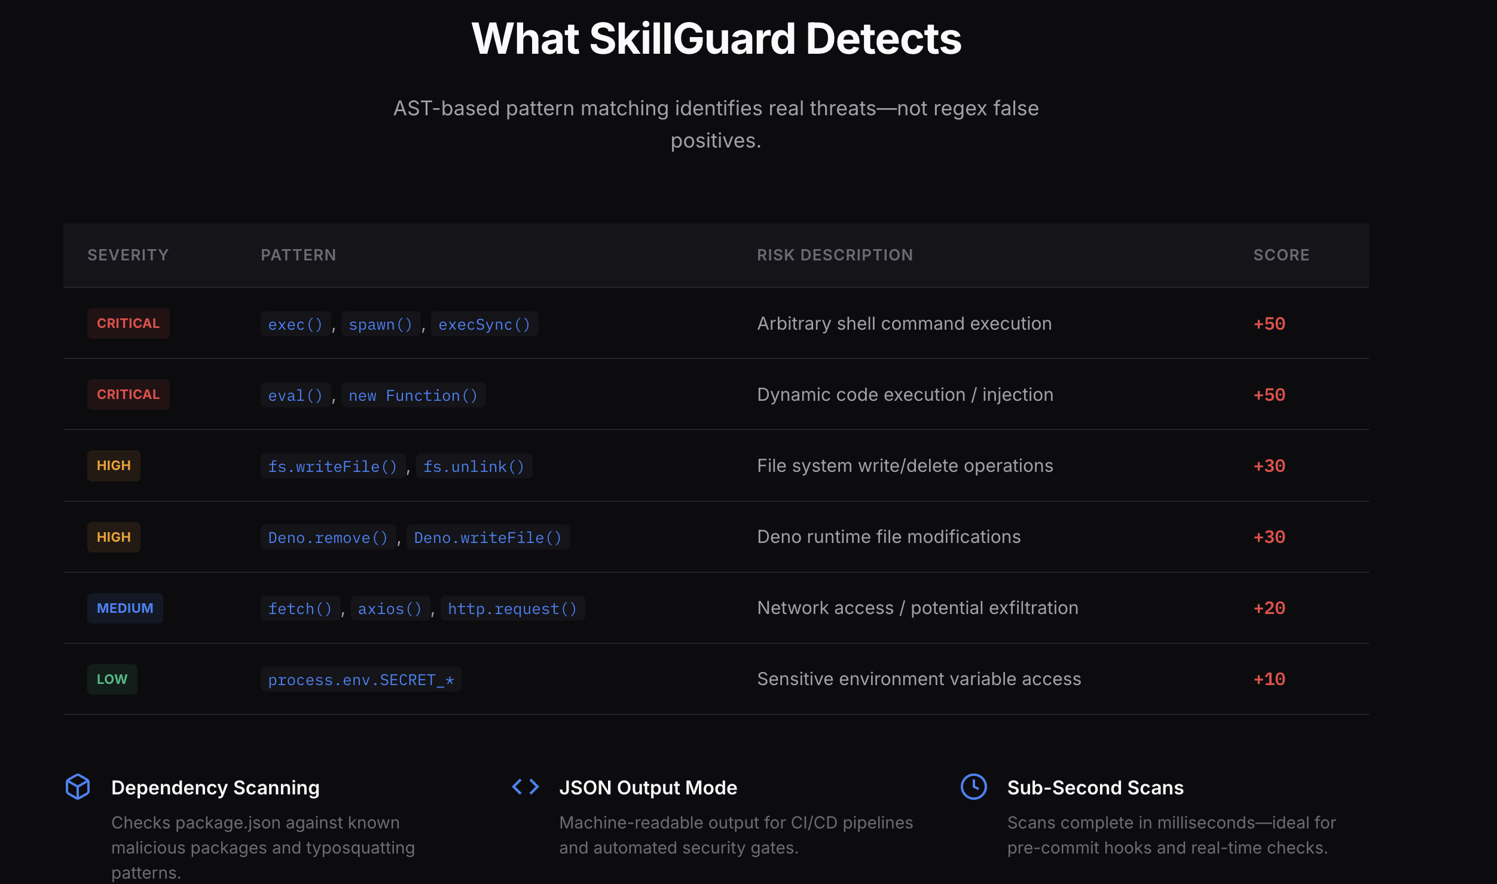The image size is (1497, 884).
Task: Toggle the LOW severity badge
Action: pos(112,679)
